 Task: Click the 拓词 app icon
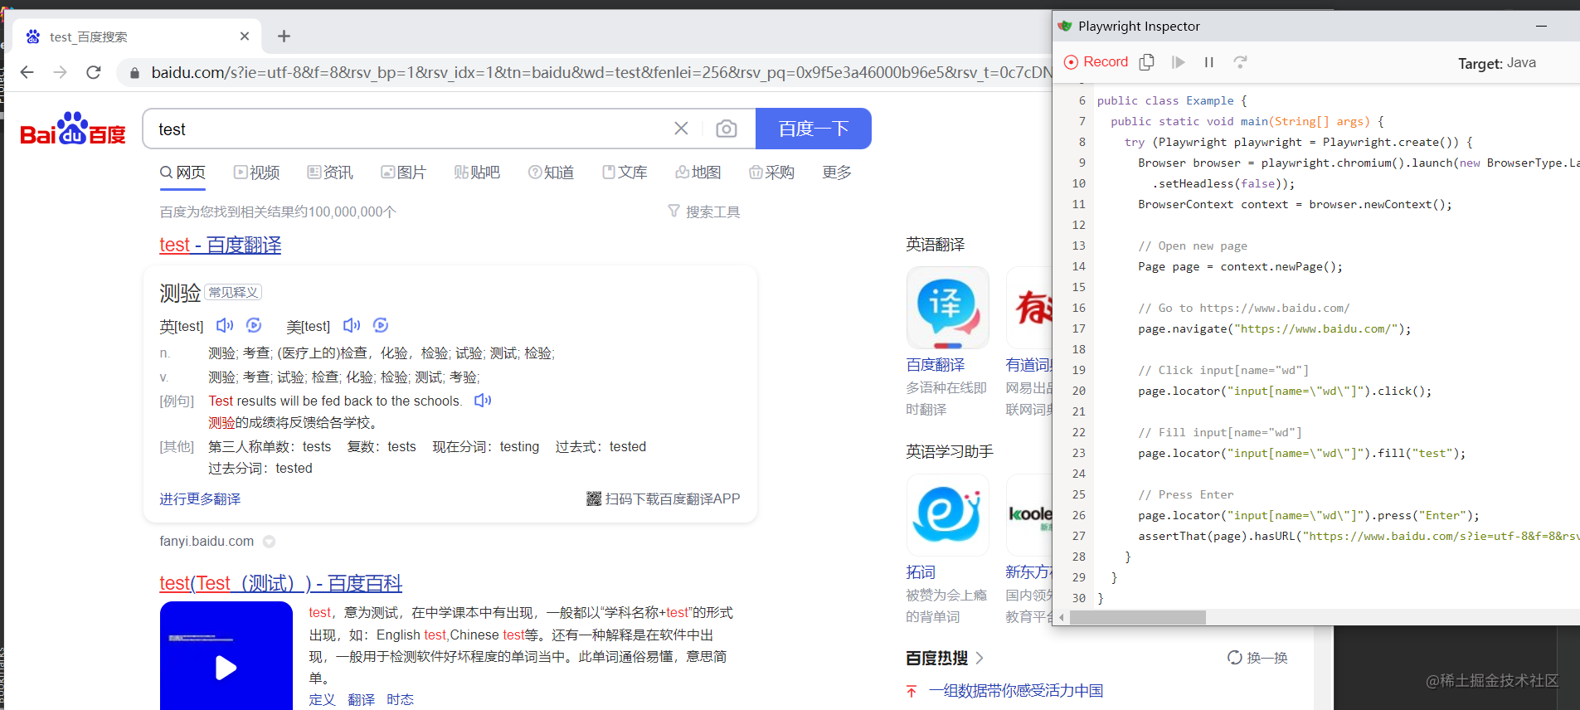pos(947,515)
